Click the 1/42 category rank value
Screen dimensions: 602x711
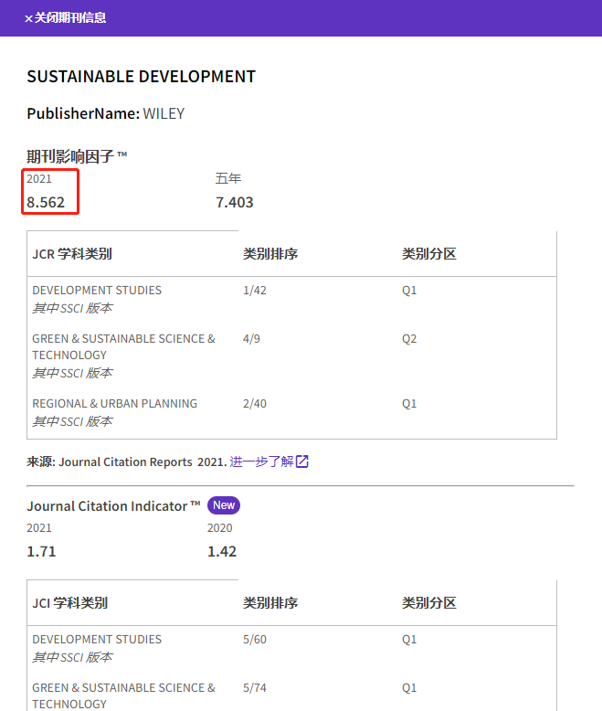pyautogui.click(x=255, y=291)
